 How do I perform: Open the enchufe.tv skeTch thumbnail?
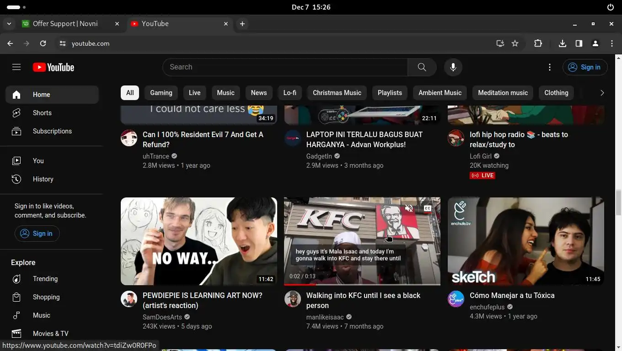(x=526, y=241)
